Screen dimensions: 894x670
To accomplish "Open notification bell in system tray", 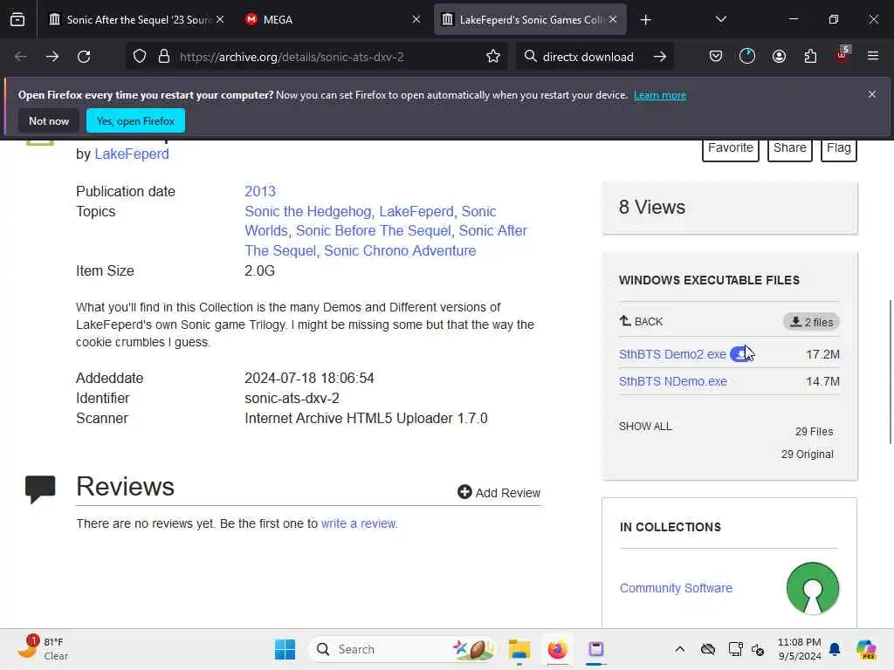I will [x=835, y=649].
